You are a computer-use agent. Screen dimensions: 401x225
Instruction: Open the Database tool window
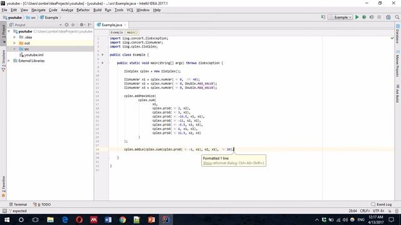pyautogui.click(x=398, y=34)
